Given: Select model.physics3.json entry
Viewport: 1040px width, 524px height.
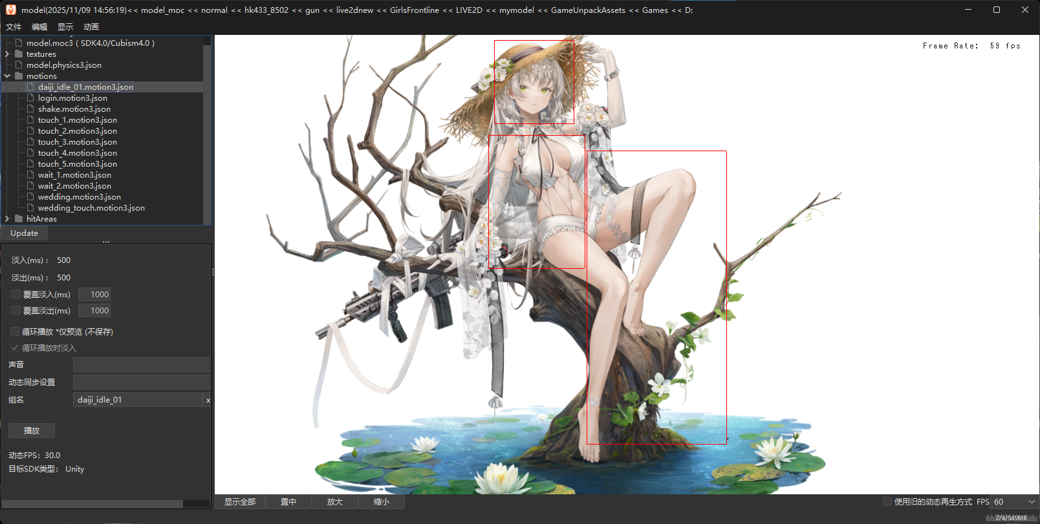Looking at the screenshot, I should (64, 65).
